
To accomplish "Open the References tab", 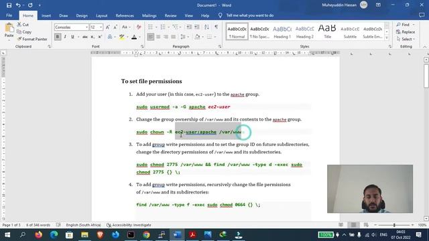I will 125,15.
